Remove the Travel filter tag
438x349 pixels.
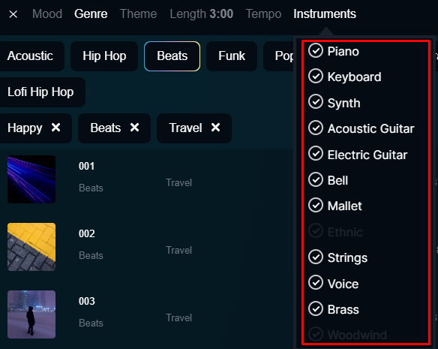point(216,128)
